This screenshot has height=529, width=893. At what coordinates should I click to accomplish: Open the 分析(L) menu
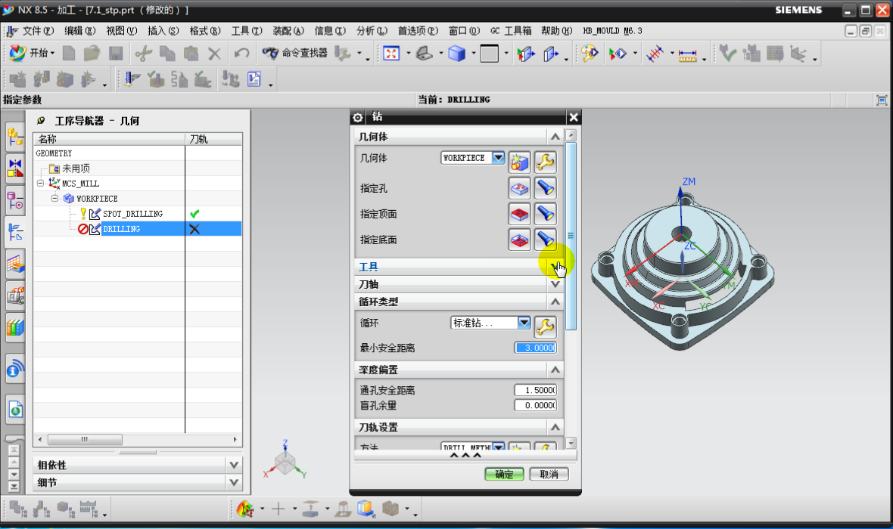click(372, 31)
